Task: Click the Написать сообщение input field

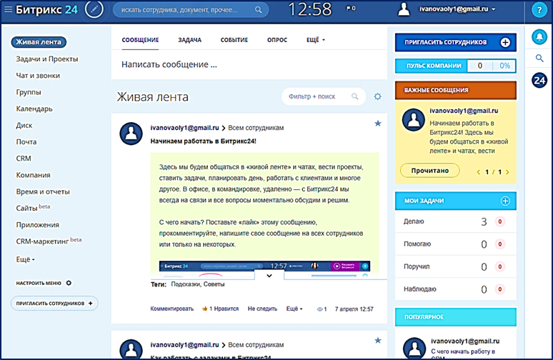Action: (249, 64)
